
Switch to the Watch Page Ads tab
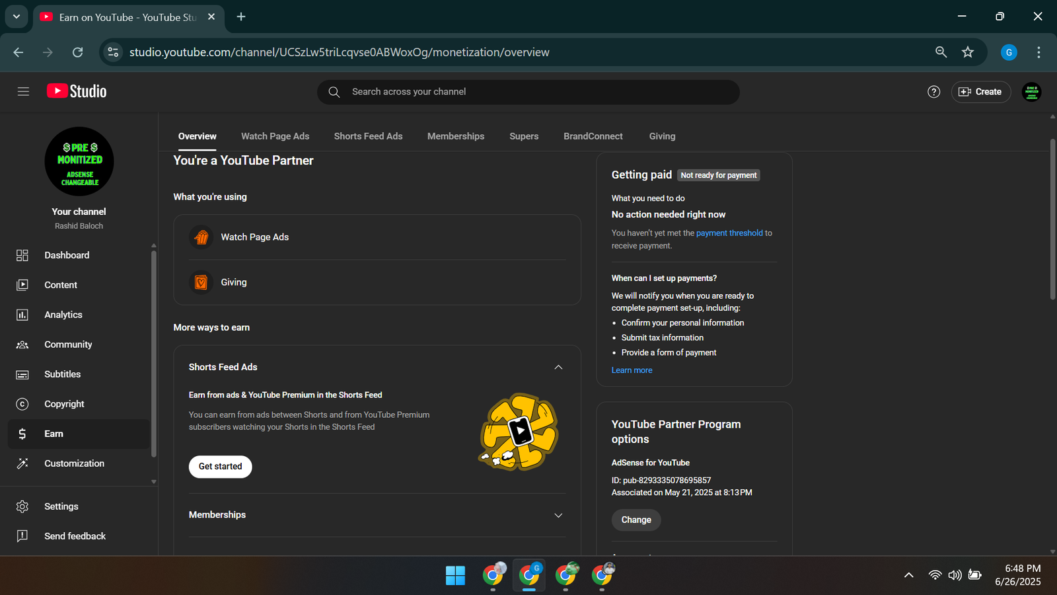pyautogui.click(x=275, y=136)
